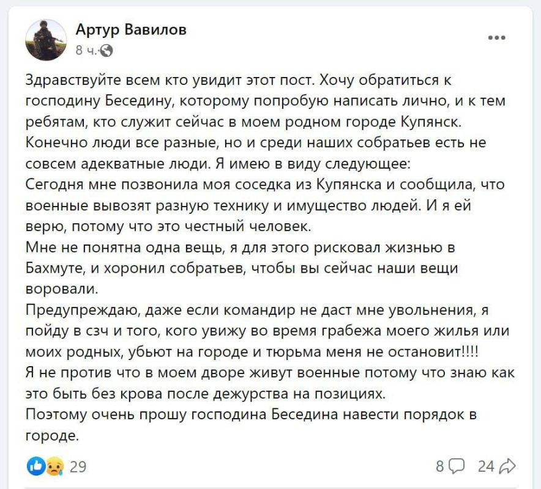The image size is (541, 489).
Task: Click the line starting with Поэтому очень прошу
Action: pos(251,415)
